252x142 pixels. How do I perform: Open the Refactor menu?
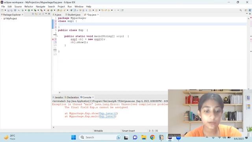coord(29,6)
